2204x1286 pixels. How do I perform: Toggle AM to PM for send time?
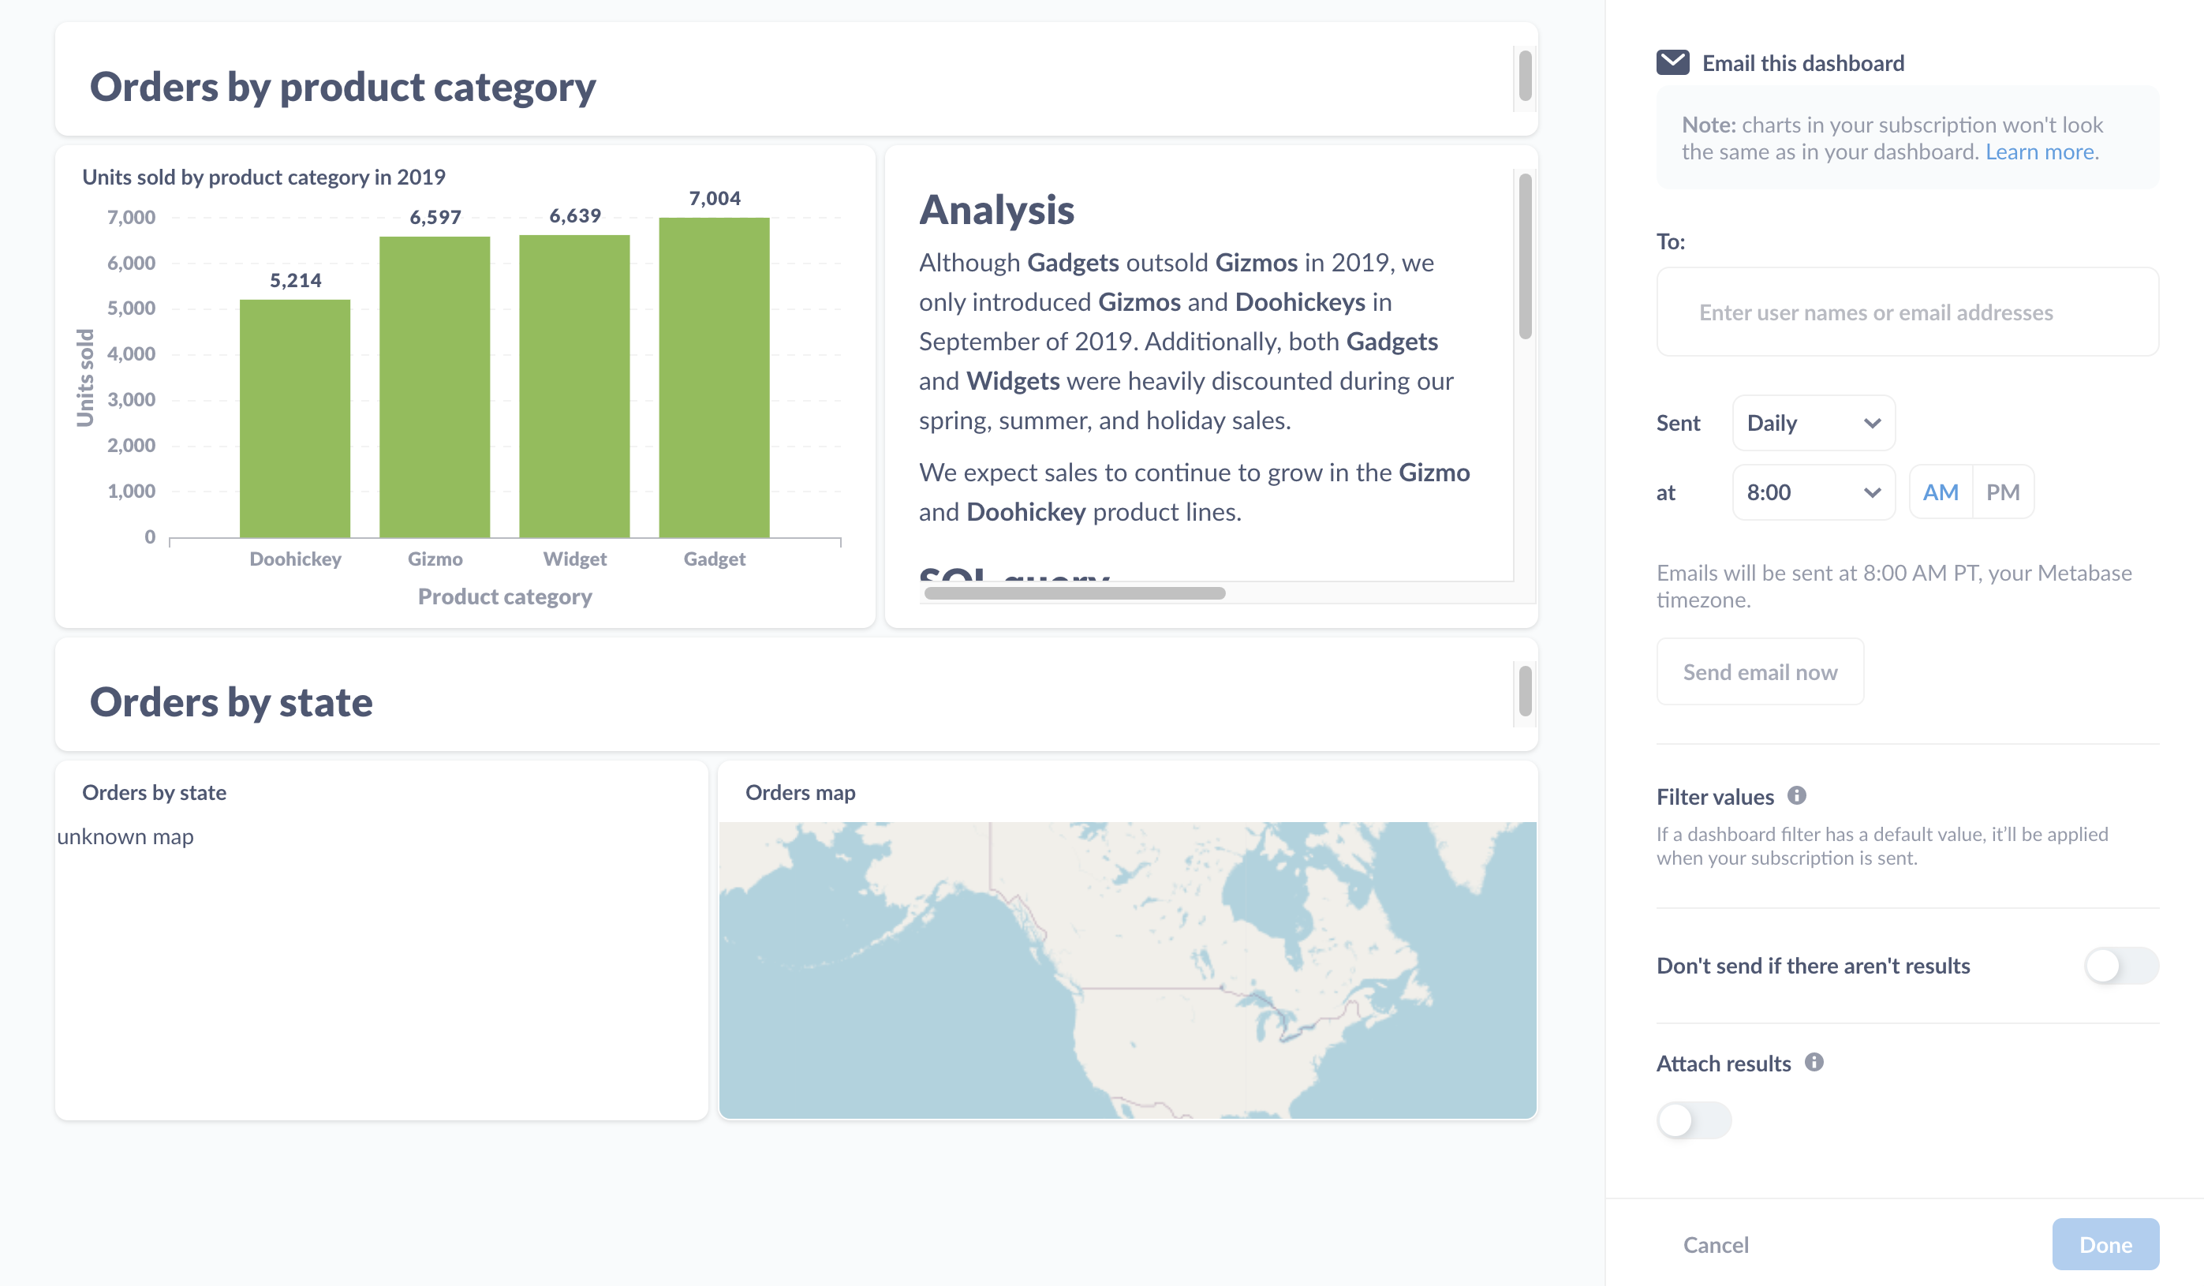click(x=2005, y=493)
